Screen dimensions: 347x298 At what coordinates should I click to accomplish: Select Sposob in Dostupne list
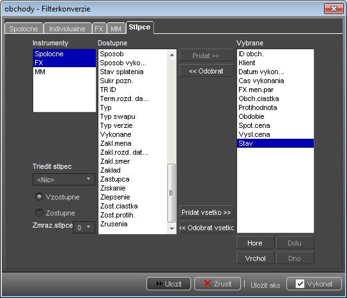pyautogui.click(x=133, y=54)
